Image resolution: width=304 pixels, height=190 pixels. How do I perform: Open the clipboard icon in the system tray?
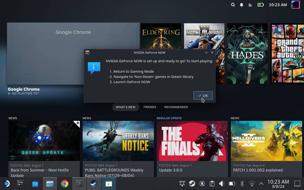(212, 183)
